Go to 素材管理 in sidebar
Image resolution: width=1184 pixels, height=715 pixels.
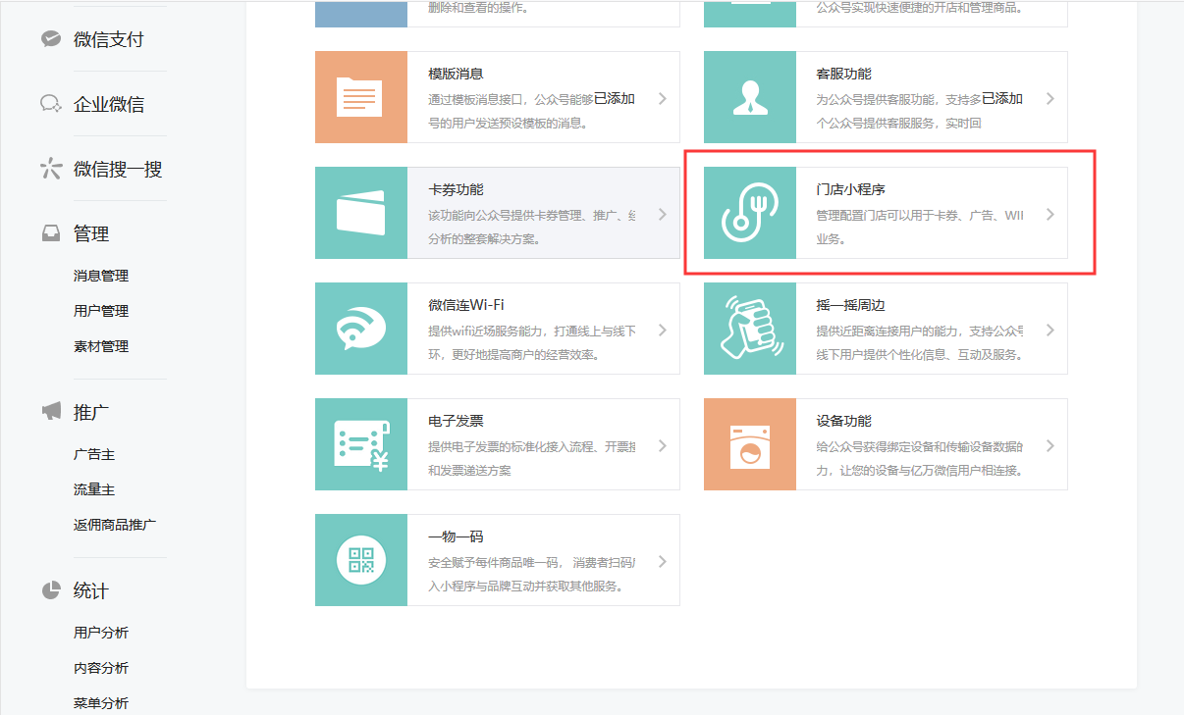tap(101, 346)
